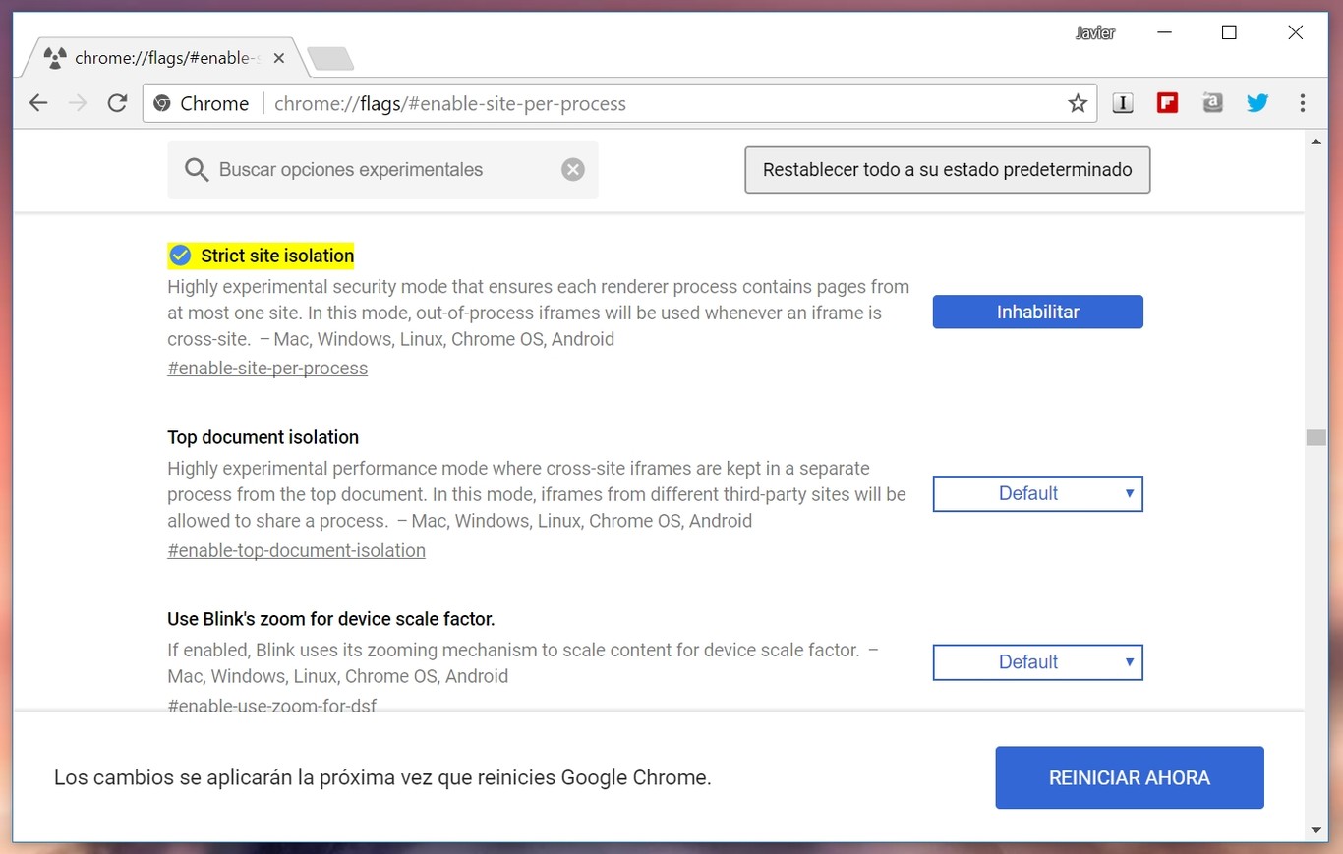Click the blue check icon beside Strict site isolation
Image resolution: width=1343 pixels, height=854 pixels.
point(180,256)
